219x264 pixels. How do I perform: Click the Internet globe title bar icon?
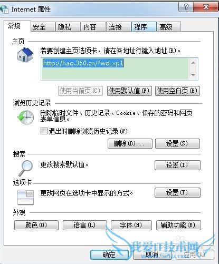(4, 9)
